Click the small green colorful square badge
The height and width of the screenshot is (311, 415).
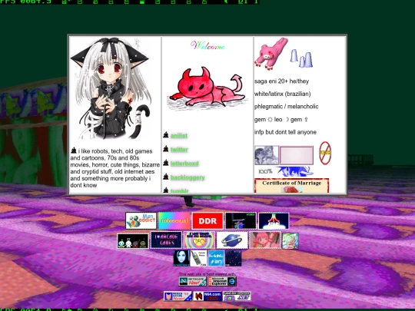coord(290,240)
